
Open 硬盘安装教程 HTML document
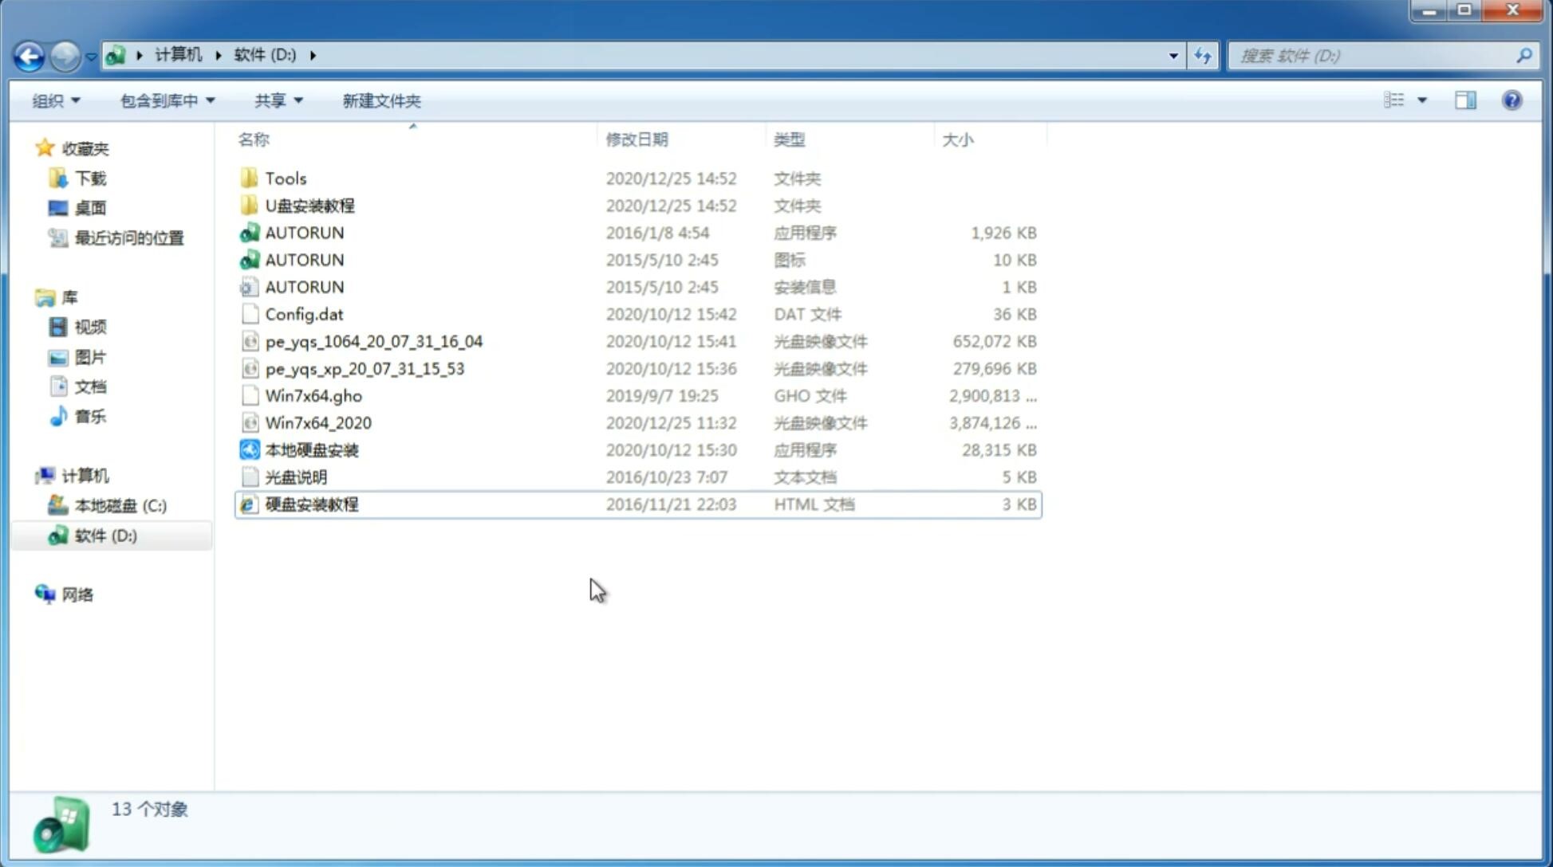pos(310,504)
